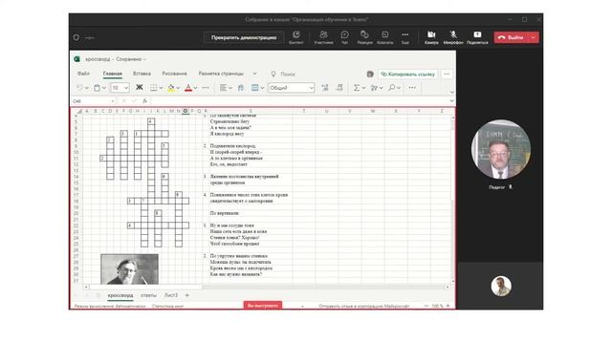Click the small participant avatar

[x=501, y=286]
